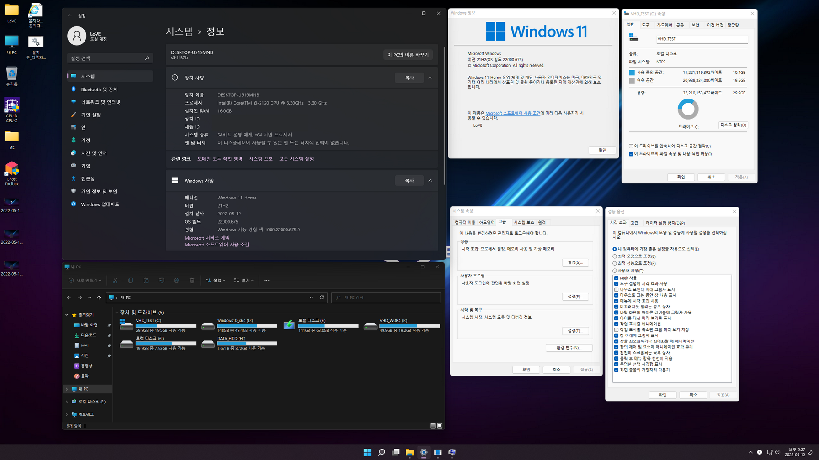Screen dimensions: 819x460
Task: Click the Refresh icon in the address bar
Action: pyautogui.click(x=322, y=298)
